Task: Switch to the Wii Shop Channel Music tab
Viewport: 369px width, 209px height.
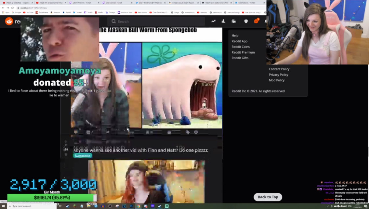Action: click(51, 3)
